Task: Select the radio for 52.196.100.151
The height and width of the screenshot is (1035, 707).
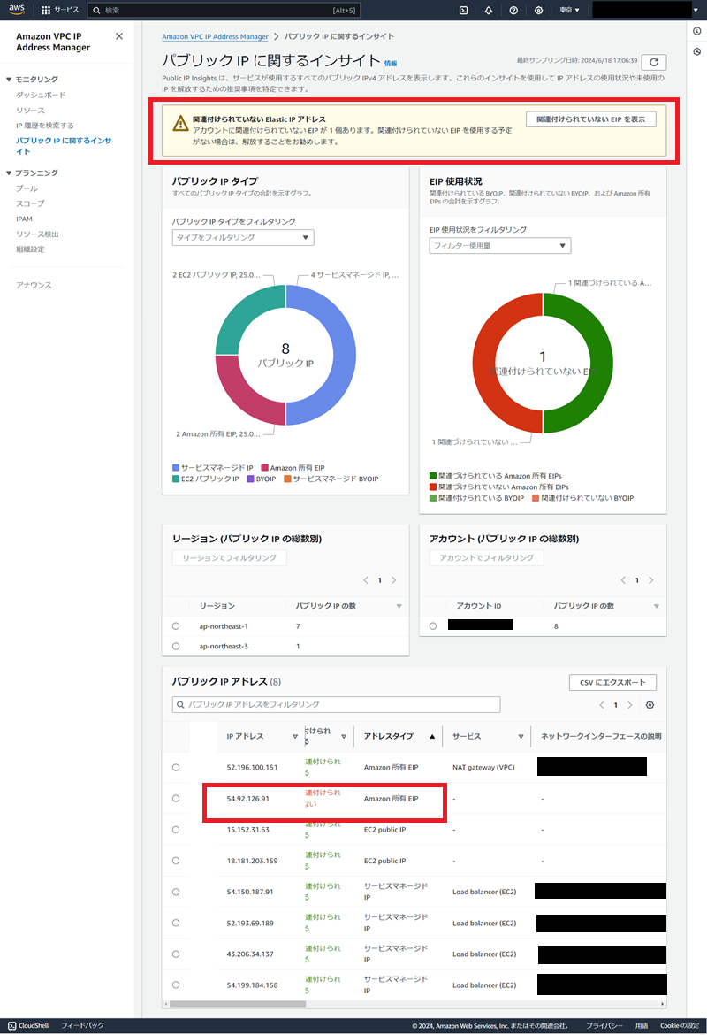Action: point(176,768)
